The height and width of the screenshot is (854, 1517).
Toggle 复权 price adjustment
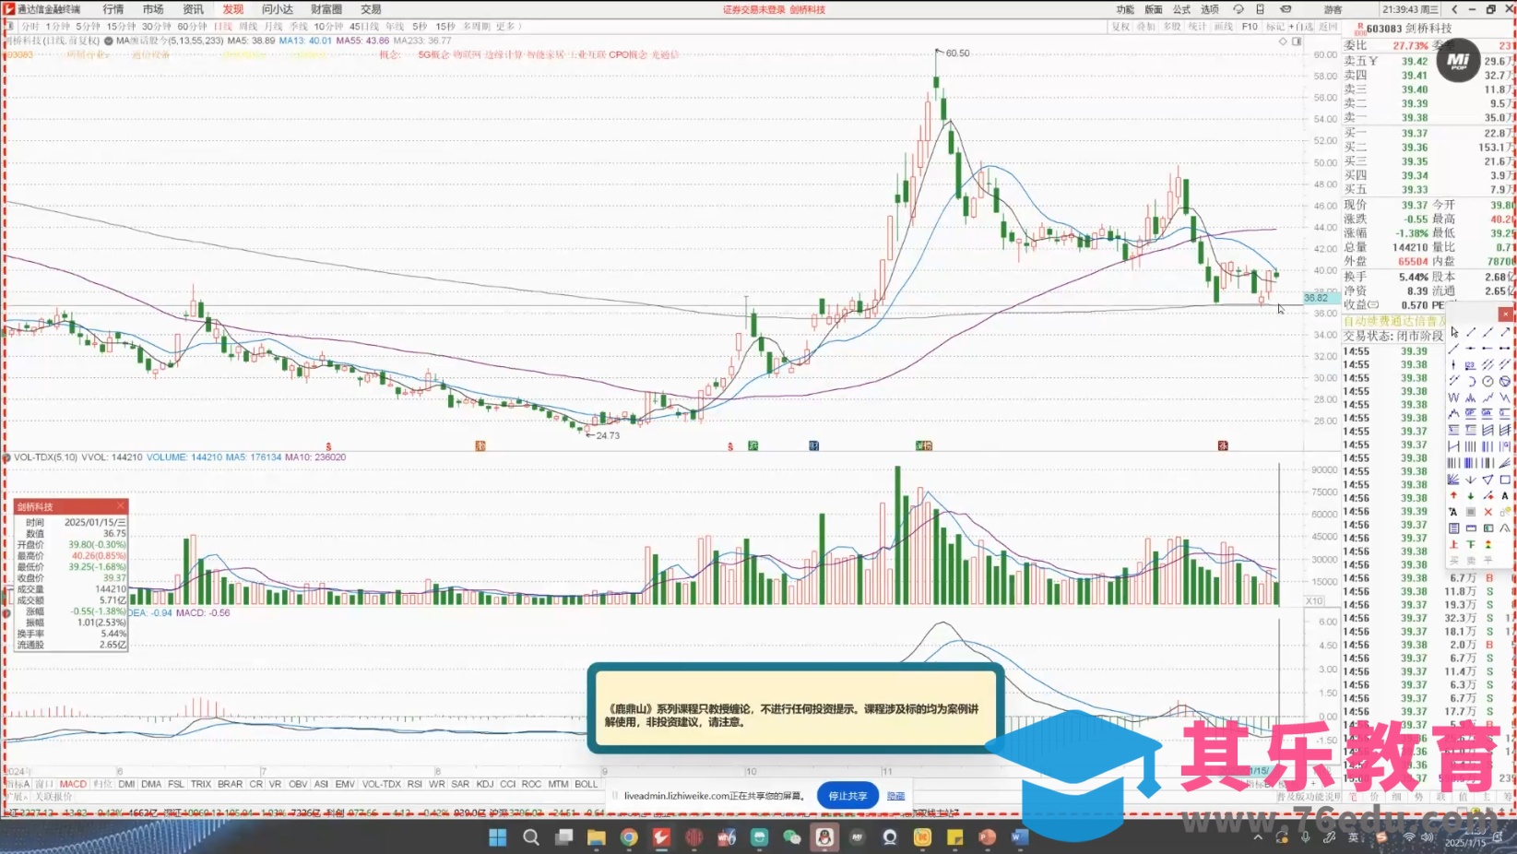pos(1120,27)
